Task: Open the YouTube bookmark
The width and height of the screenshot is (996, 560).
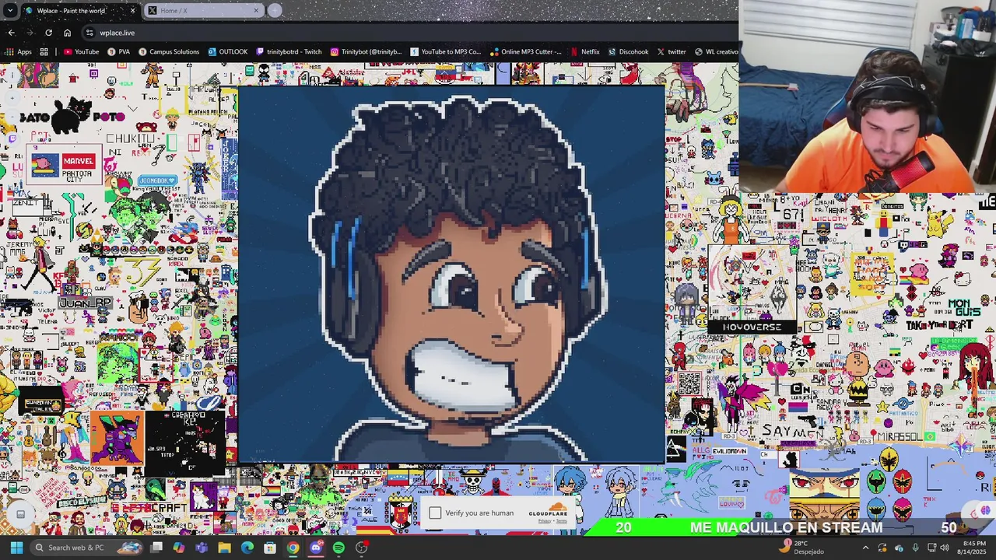Action: [x=81, y=52]
